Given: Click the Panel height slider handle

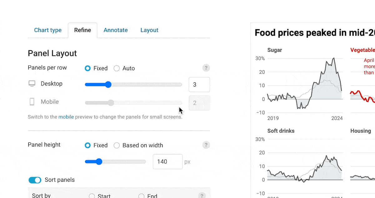Looking at the screenshot, I should point(99,161).
